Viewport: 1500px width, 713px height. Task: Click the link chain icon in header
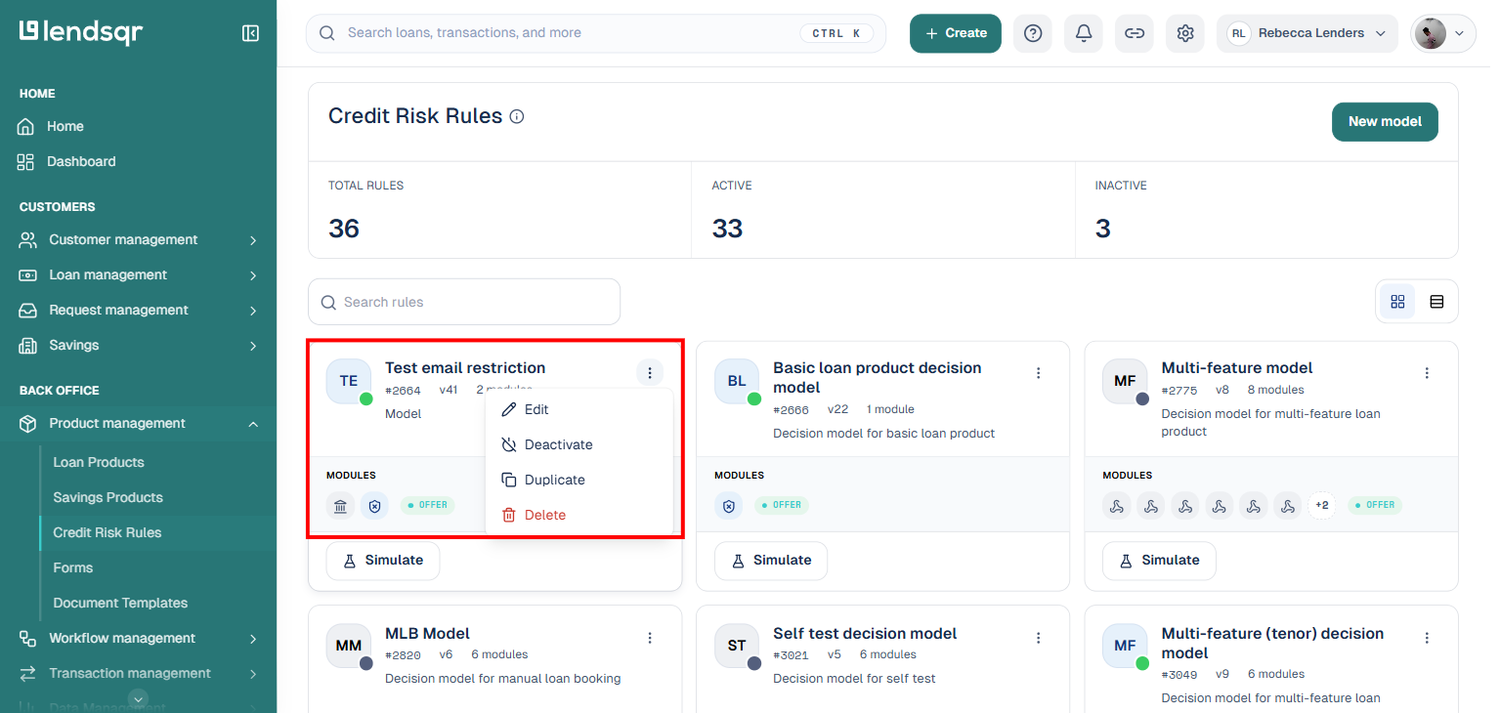point(1135,33)
